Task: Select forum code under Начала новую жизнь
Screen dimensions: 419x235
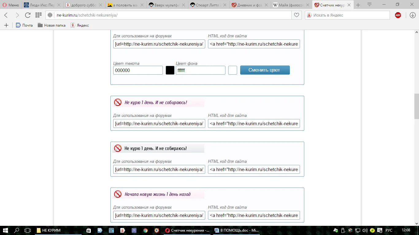Action: [x=159, y=215]
